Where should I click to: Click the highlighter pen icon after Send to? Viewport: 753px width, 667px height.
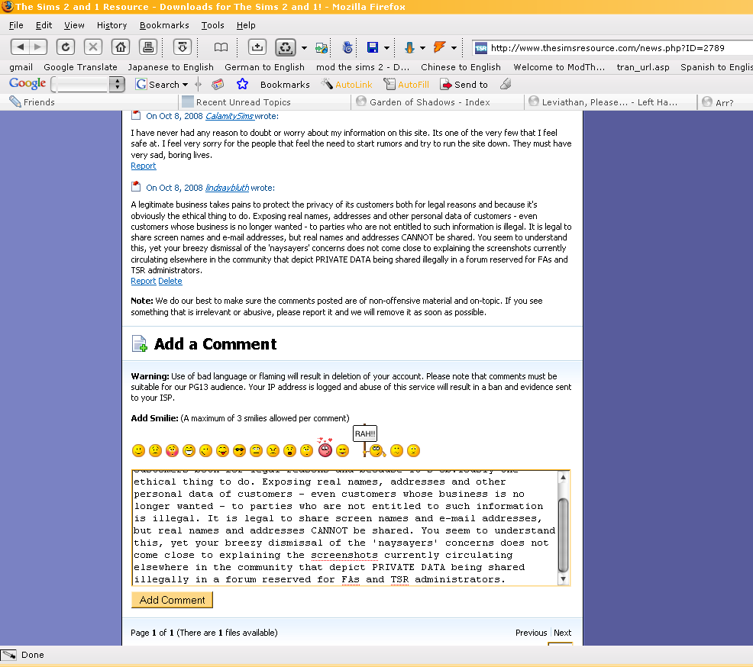[506, 85]
